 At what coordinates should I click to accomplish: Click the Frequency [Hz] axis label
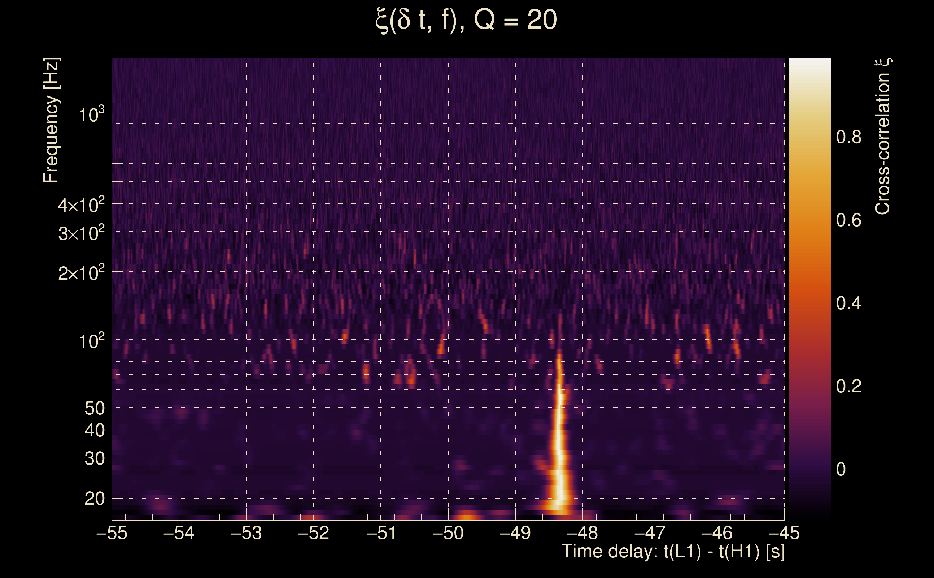[x=51, y=120]
